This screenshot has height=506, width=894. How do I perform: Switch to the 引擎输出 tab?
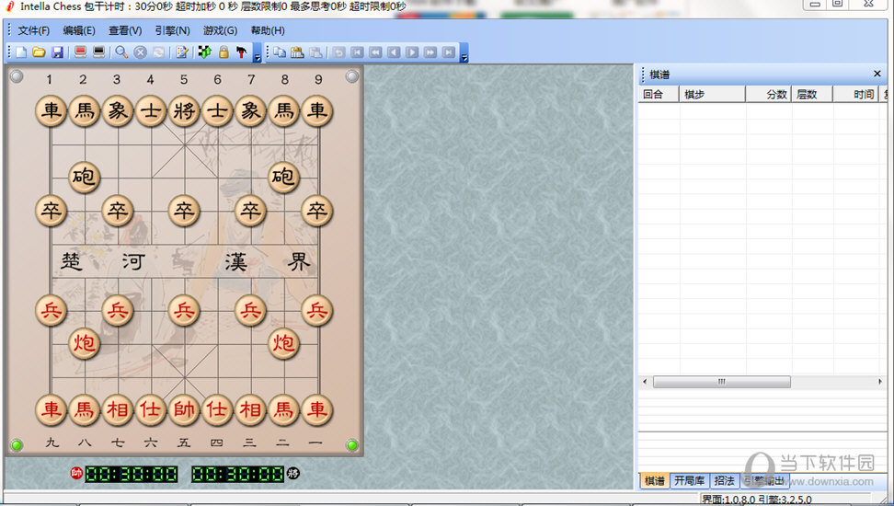coord(764,481)
